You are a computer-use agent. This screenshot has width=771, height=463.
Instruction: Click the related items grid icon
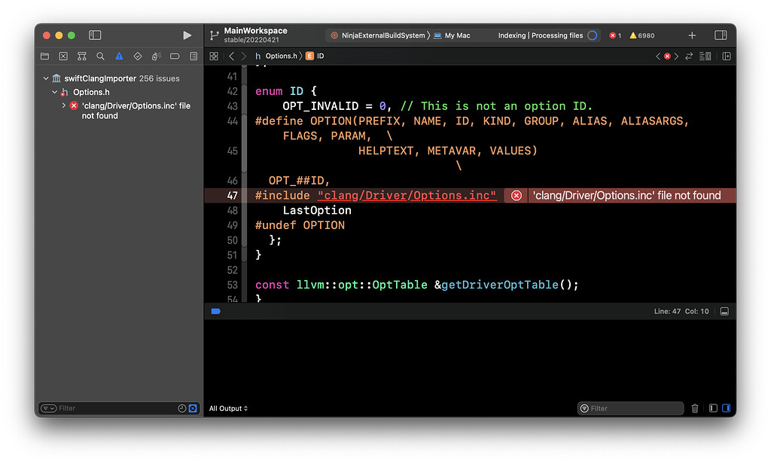(214, 56)
